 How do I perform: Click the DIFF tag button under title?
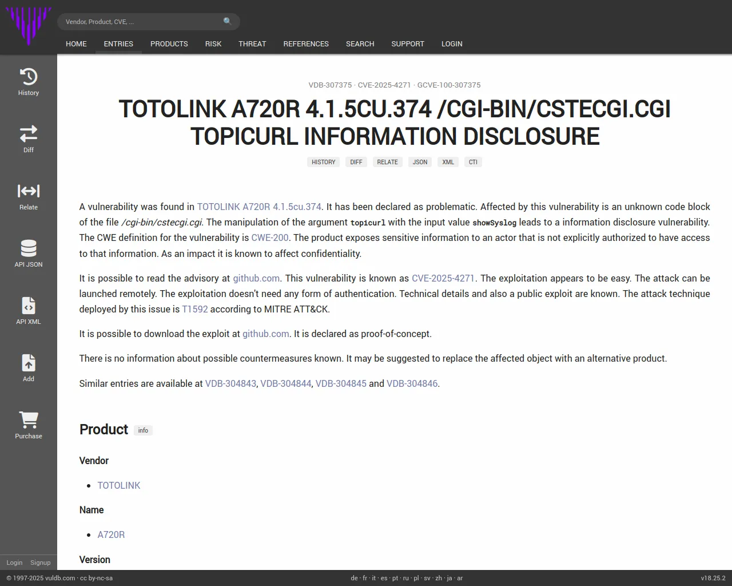[356, 162]
